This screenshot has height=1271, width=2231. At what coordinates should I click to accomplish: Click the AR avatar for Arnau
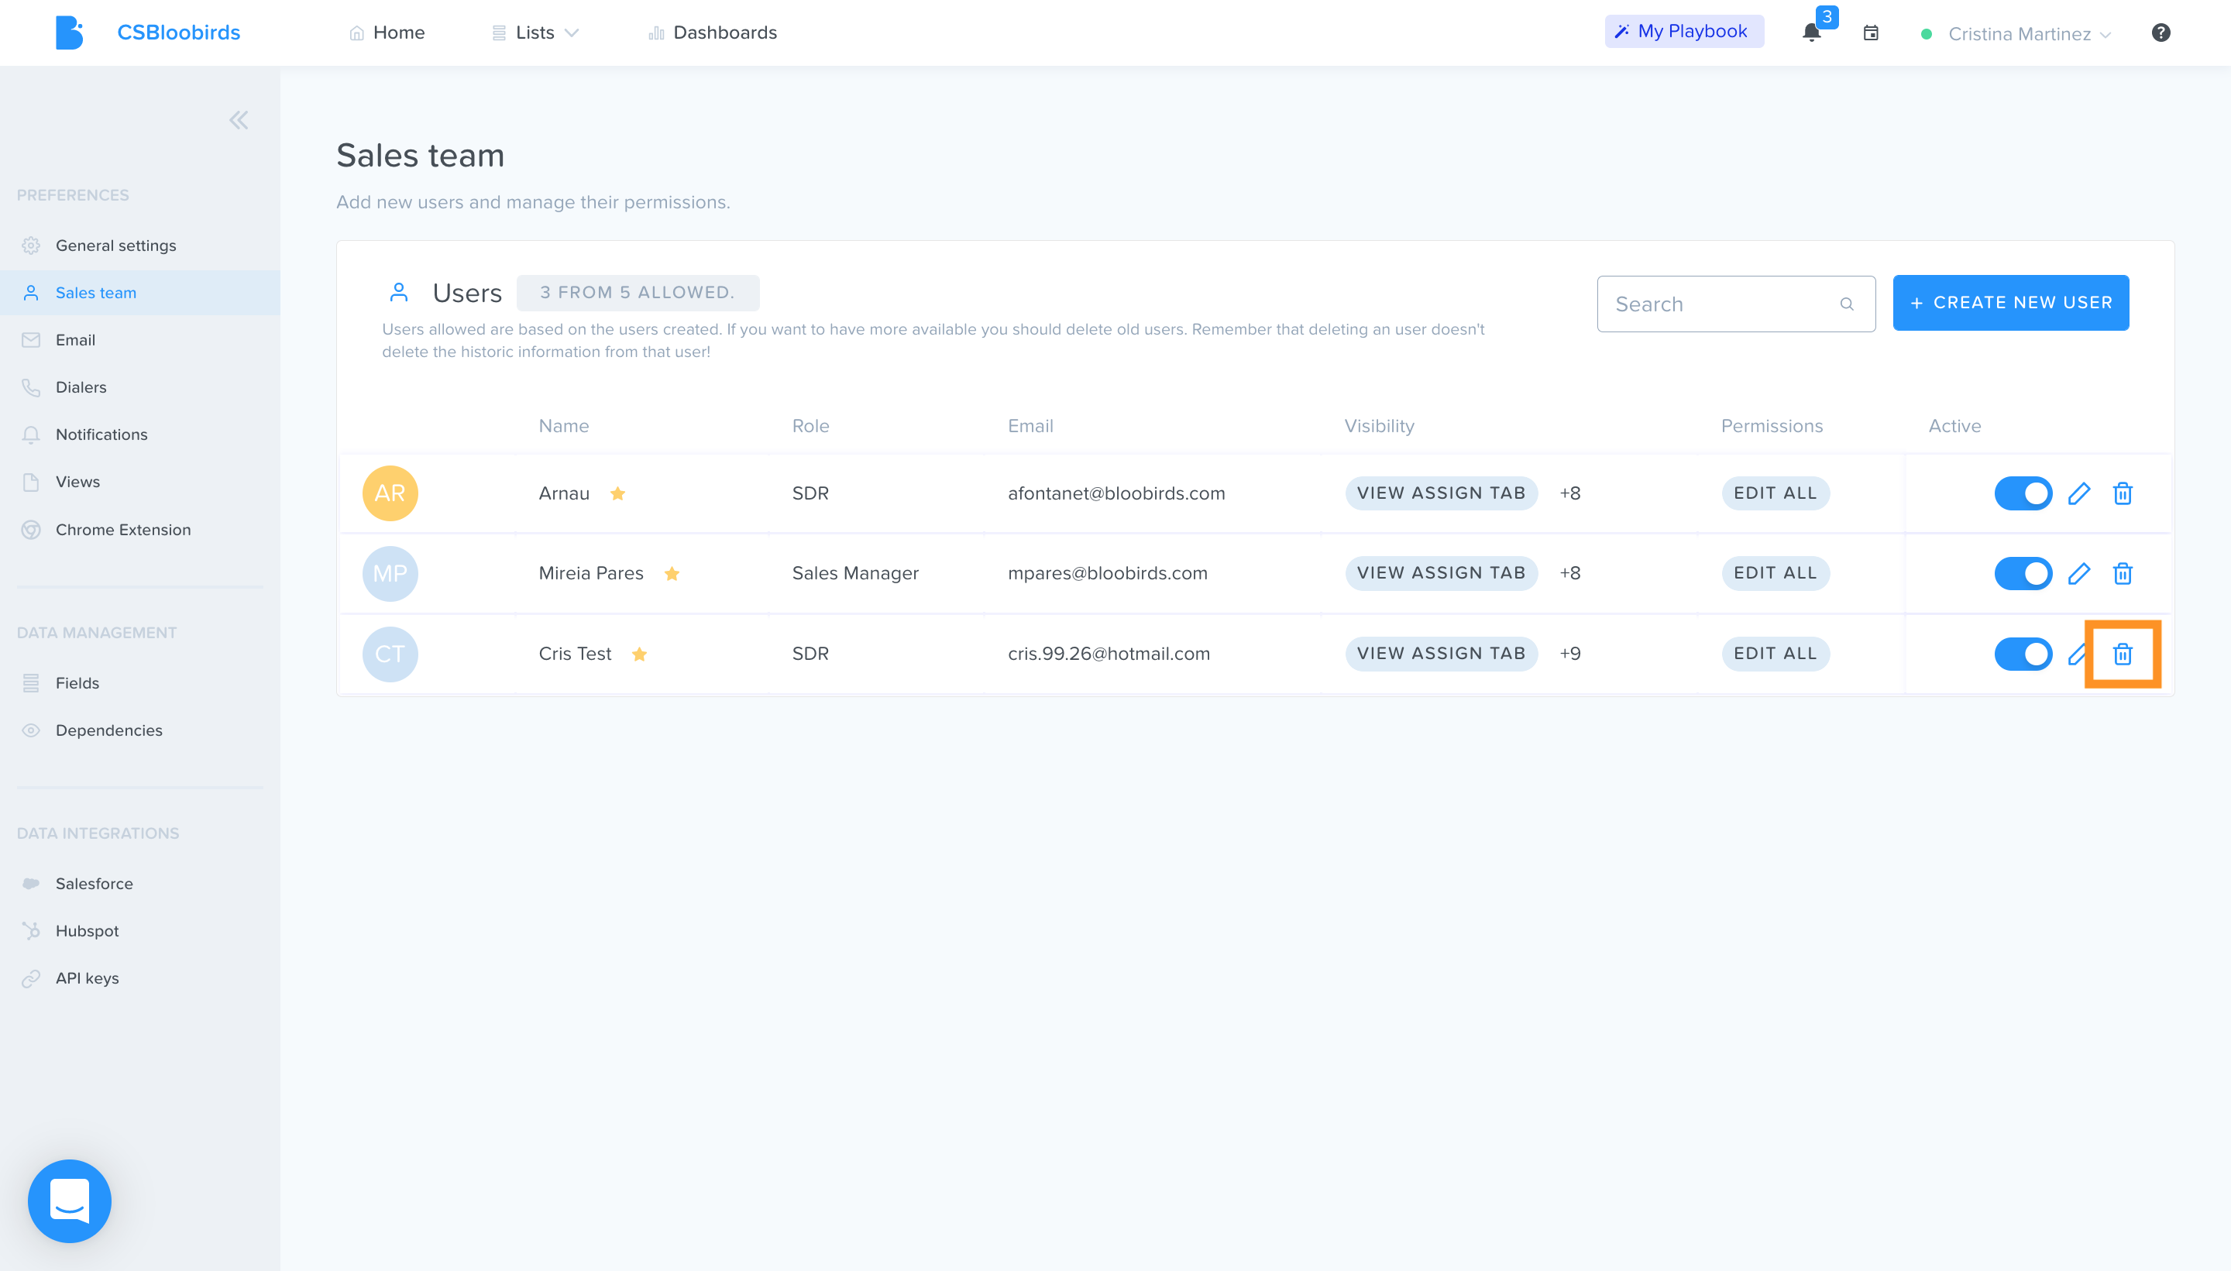[x=390, y=493]
